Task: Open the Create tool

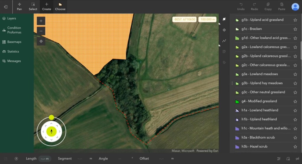Action: pos(47,6)
